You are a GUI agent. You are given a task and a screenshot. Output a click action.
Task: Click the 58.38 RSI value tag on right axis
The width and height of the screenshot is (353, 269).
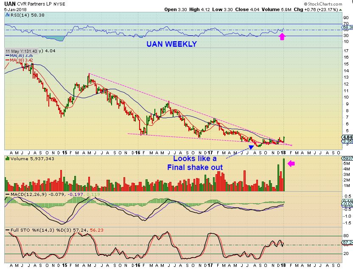347,27
